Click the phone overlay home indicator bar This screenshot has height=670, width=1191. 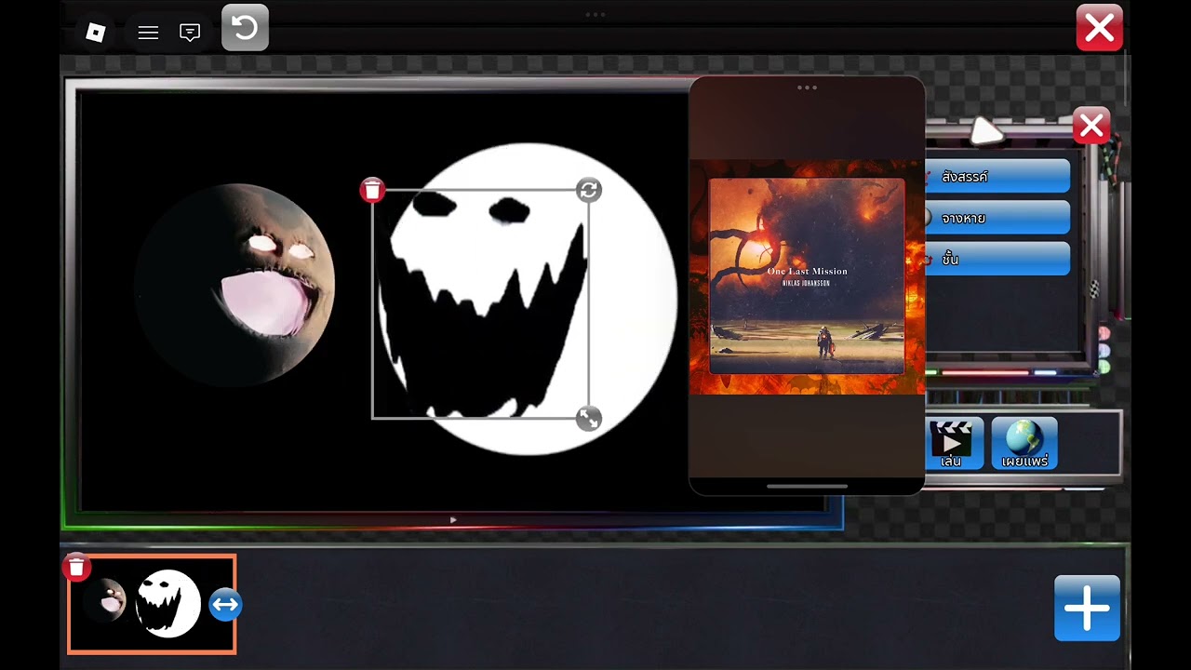tap(807, 486)
